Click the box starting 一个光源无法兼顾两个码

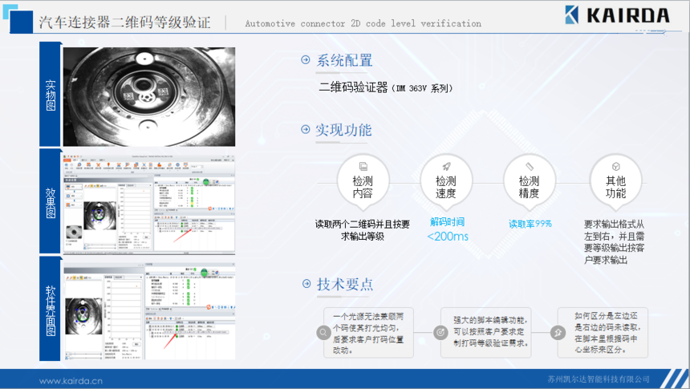(x=368, y=333)
